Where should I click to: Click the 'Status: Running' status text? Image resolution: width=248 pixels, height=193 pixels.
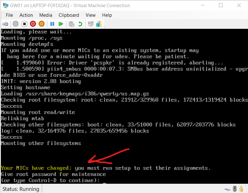tap(21, 189)
